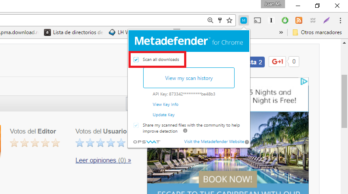Click the blue Facebook like counter button
This screenshot has height=194, width=348.
coord(257,62)
